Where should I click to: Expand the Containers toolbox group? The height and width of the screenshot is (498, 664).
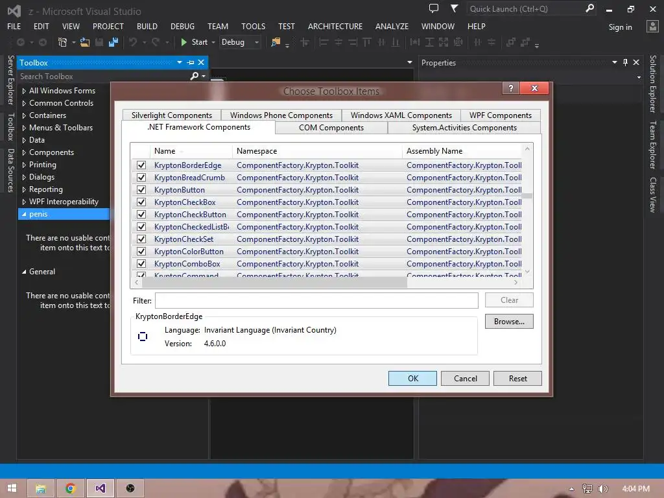24,115
